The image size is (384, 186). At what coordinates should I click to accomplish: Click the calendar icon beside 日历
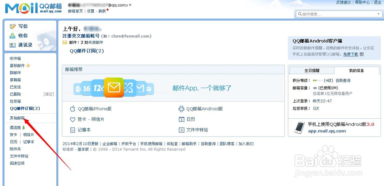coord(181,120)
